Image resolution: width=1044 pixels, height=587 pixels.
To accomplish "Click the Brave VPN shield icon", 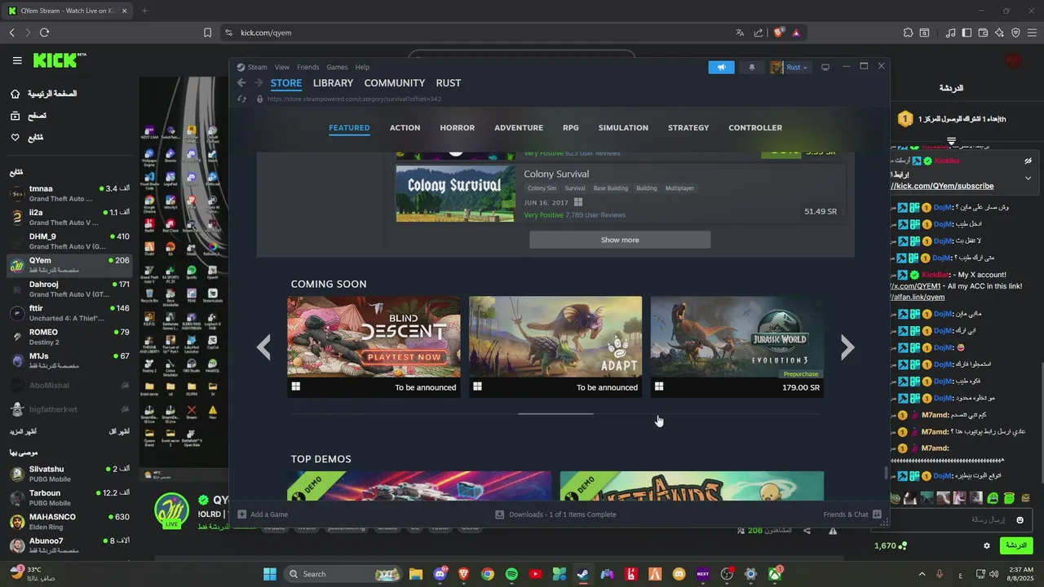I will click(1015, 33).
